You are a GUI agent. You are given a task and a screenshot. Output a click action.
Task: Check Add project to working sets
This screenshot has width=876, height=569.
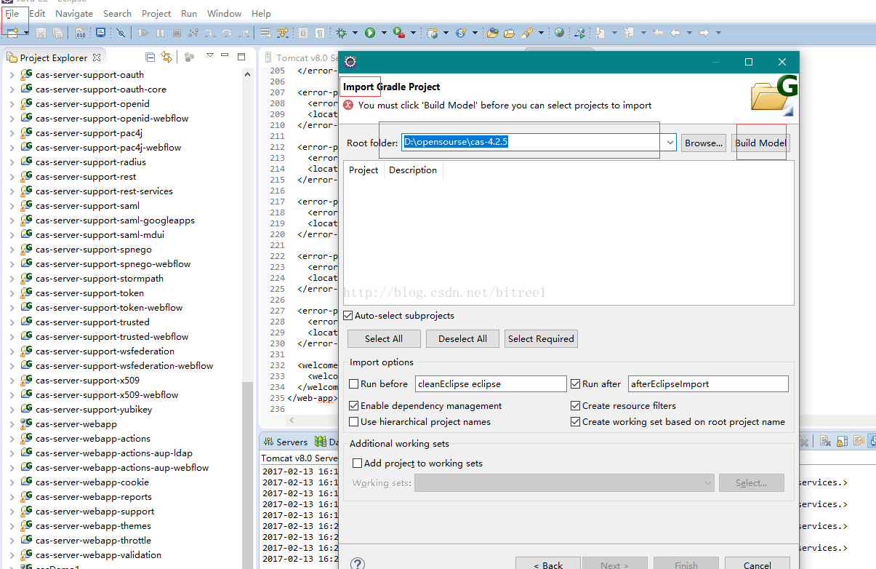[357, 463]
